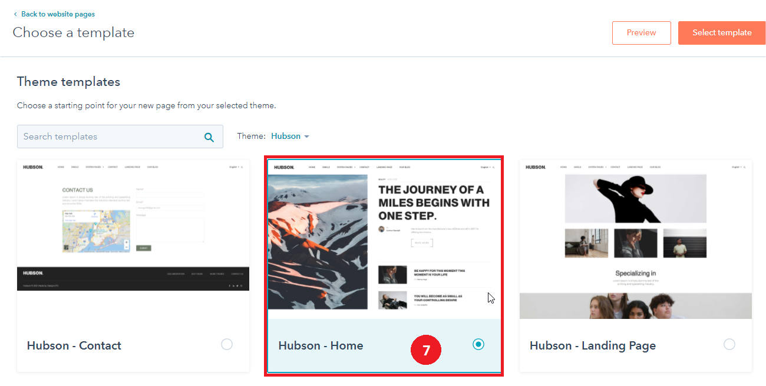
Task: Click the Back to website pages link
Action: click(x=58, y=14)
